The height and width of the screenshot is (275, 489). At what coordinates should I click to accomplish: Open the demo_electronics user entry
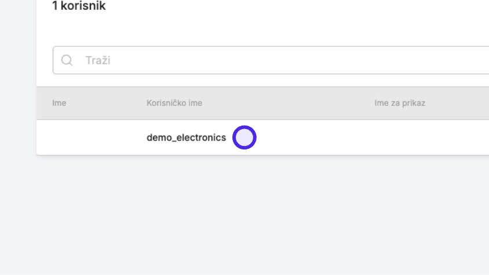coord(186,138)
